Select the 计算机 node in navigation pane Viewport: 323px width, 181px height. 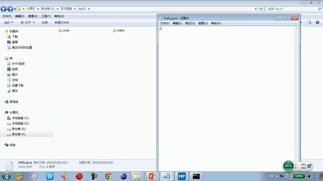pyautogui.click(x=14, y=113)
